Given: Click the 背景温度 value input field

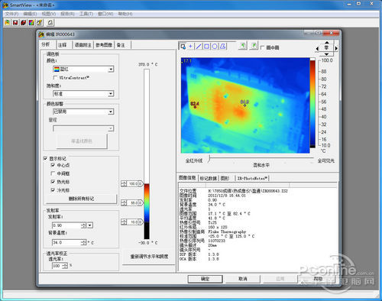Looking at the screenshot, I should click(x=66, y=242).
